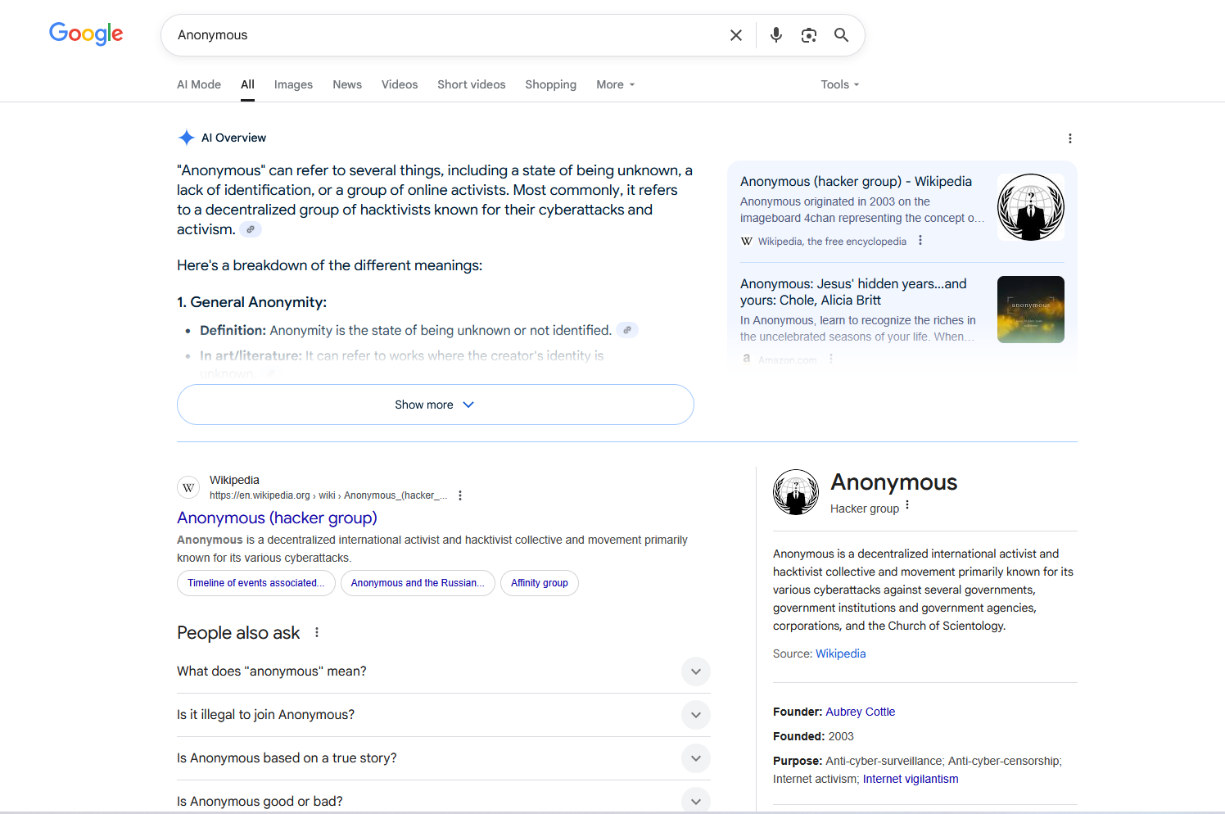Click into the search input field
Image resolution: width=1225 pixels, height=814 pixels.
446,35
